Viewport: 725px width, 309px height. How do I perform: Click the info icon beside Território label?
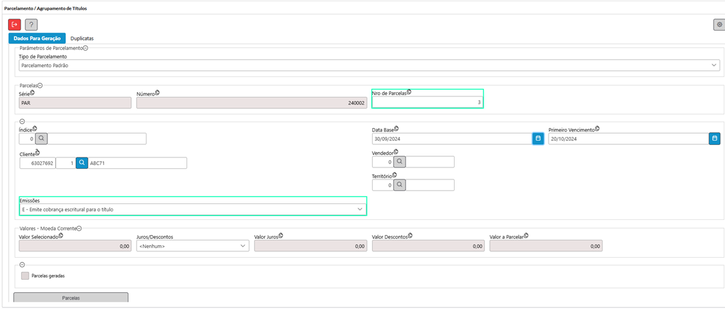point(395,175)
